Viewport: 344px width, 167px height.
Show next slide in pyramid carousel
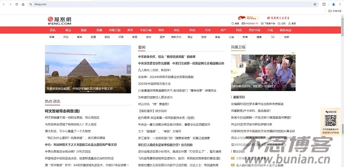point(129,69)
